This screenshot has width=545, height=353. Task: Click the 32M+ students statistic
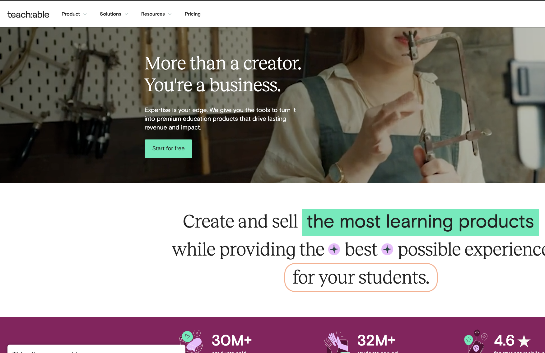(x=376, y=340)
